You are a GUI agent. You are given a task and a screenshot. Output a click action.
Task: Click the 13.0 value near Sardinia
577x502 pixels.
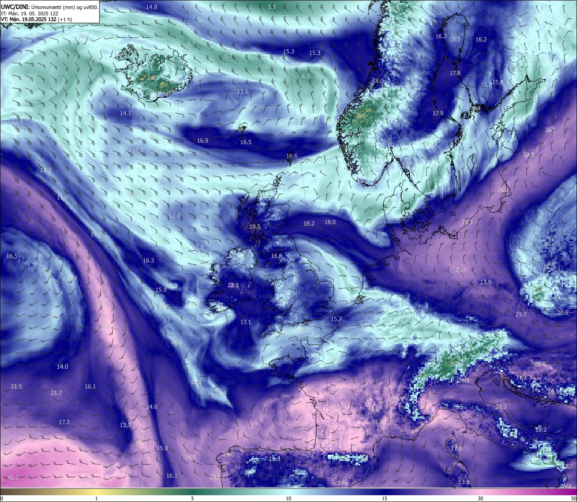tap(464, 482)
